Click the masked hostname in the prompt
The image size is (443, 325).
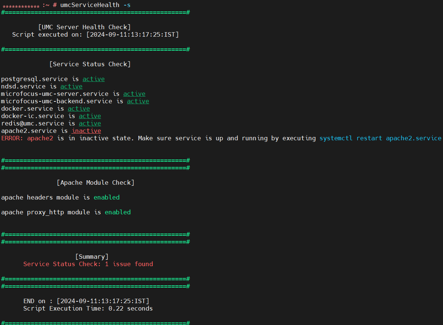click(21, 6)
